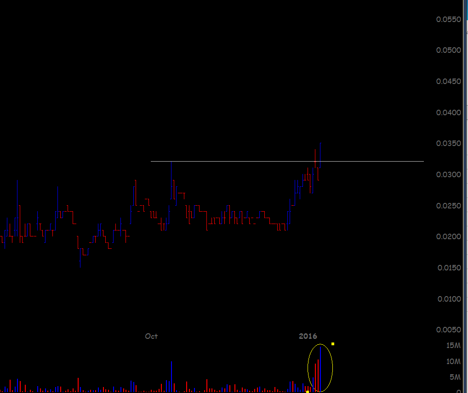The height and width of the screenshot is (393, 468).
Task: Click the 0.0550 price axis label
Action: [448, 19]
